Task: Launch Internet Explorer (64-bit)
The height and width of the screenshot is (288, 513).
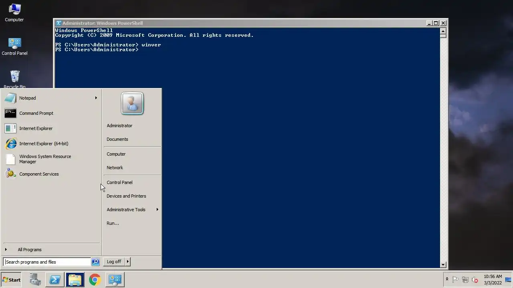Action: pos(51,144)
